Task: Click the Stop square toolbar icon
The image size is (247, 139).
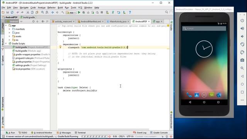Action: point(102,12)
